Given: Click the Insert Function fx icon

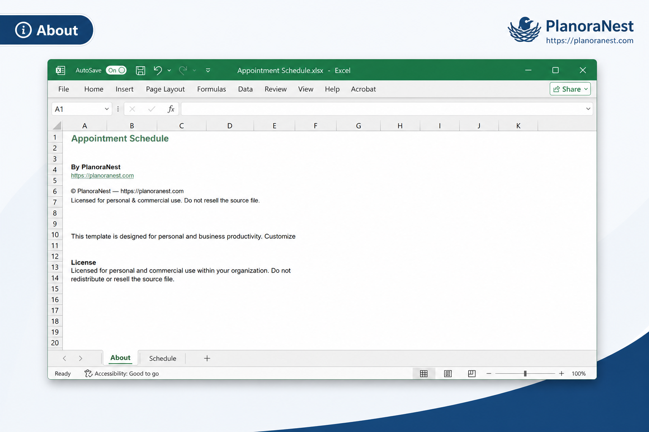Looking at the screenshot, I should pyautogui.click(x=171, y=109).
